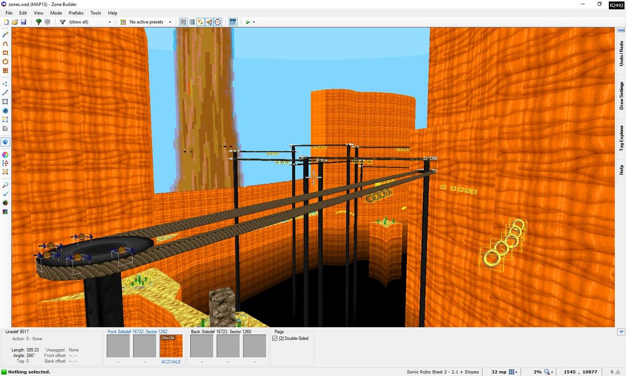
Task: Toggle the [2] Double-Sided flag checkbox
Action: [x=275, y=338]
